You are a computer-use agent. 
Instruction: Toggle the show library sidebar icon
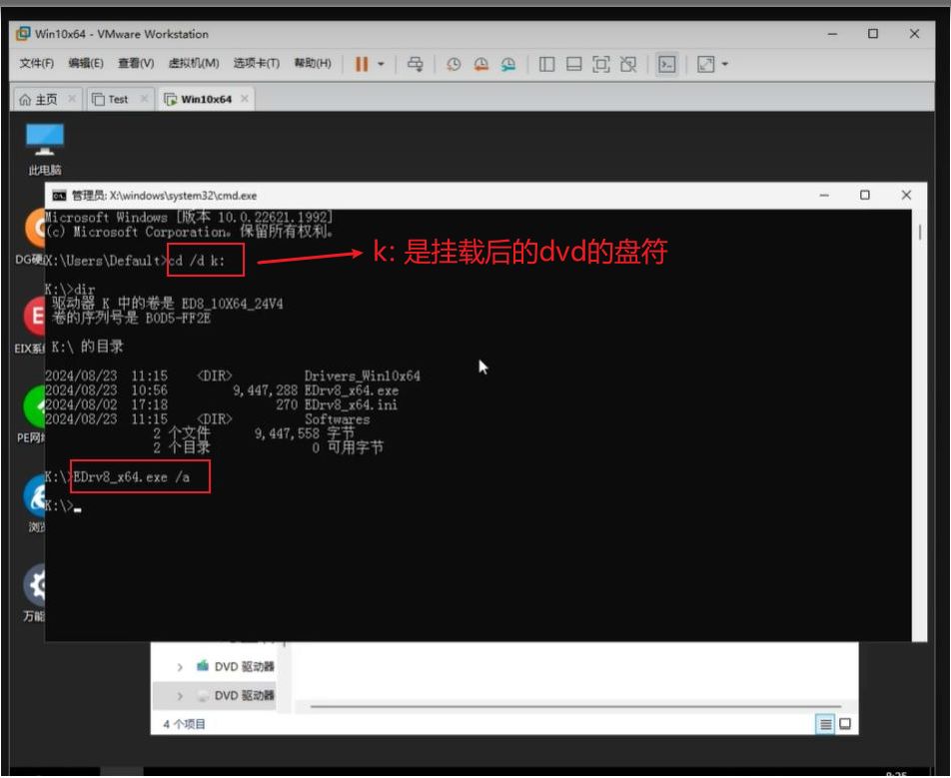[546, 64]
